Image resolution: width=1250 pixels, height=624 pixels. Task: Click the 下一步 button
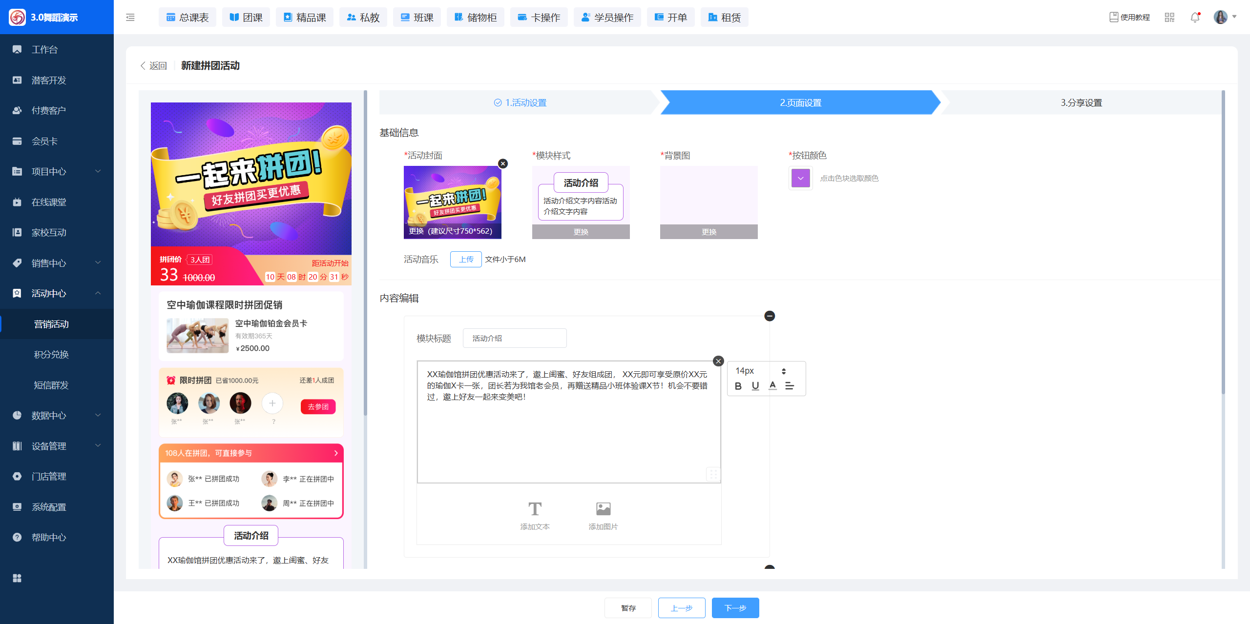735,608
